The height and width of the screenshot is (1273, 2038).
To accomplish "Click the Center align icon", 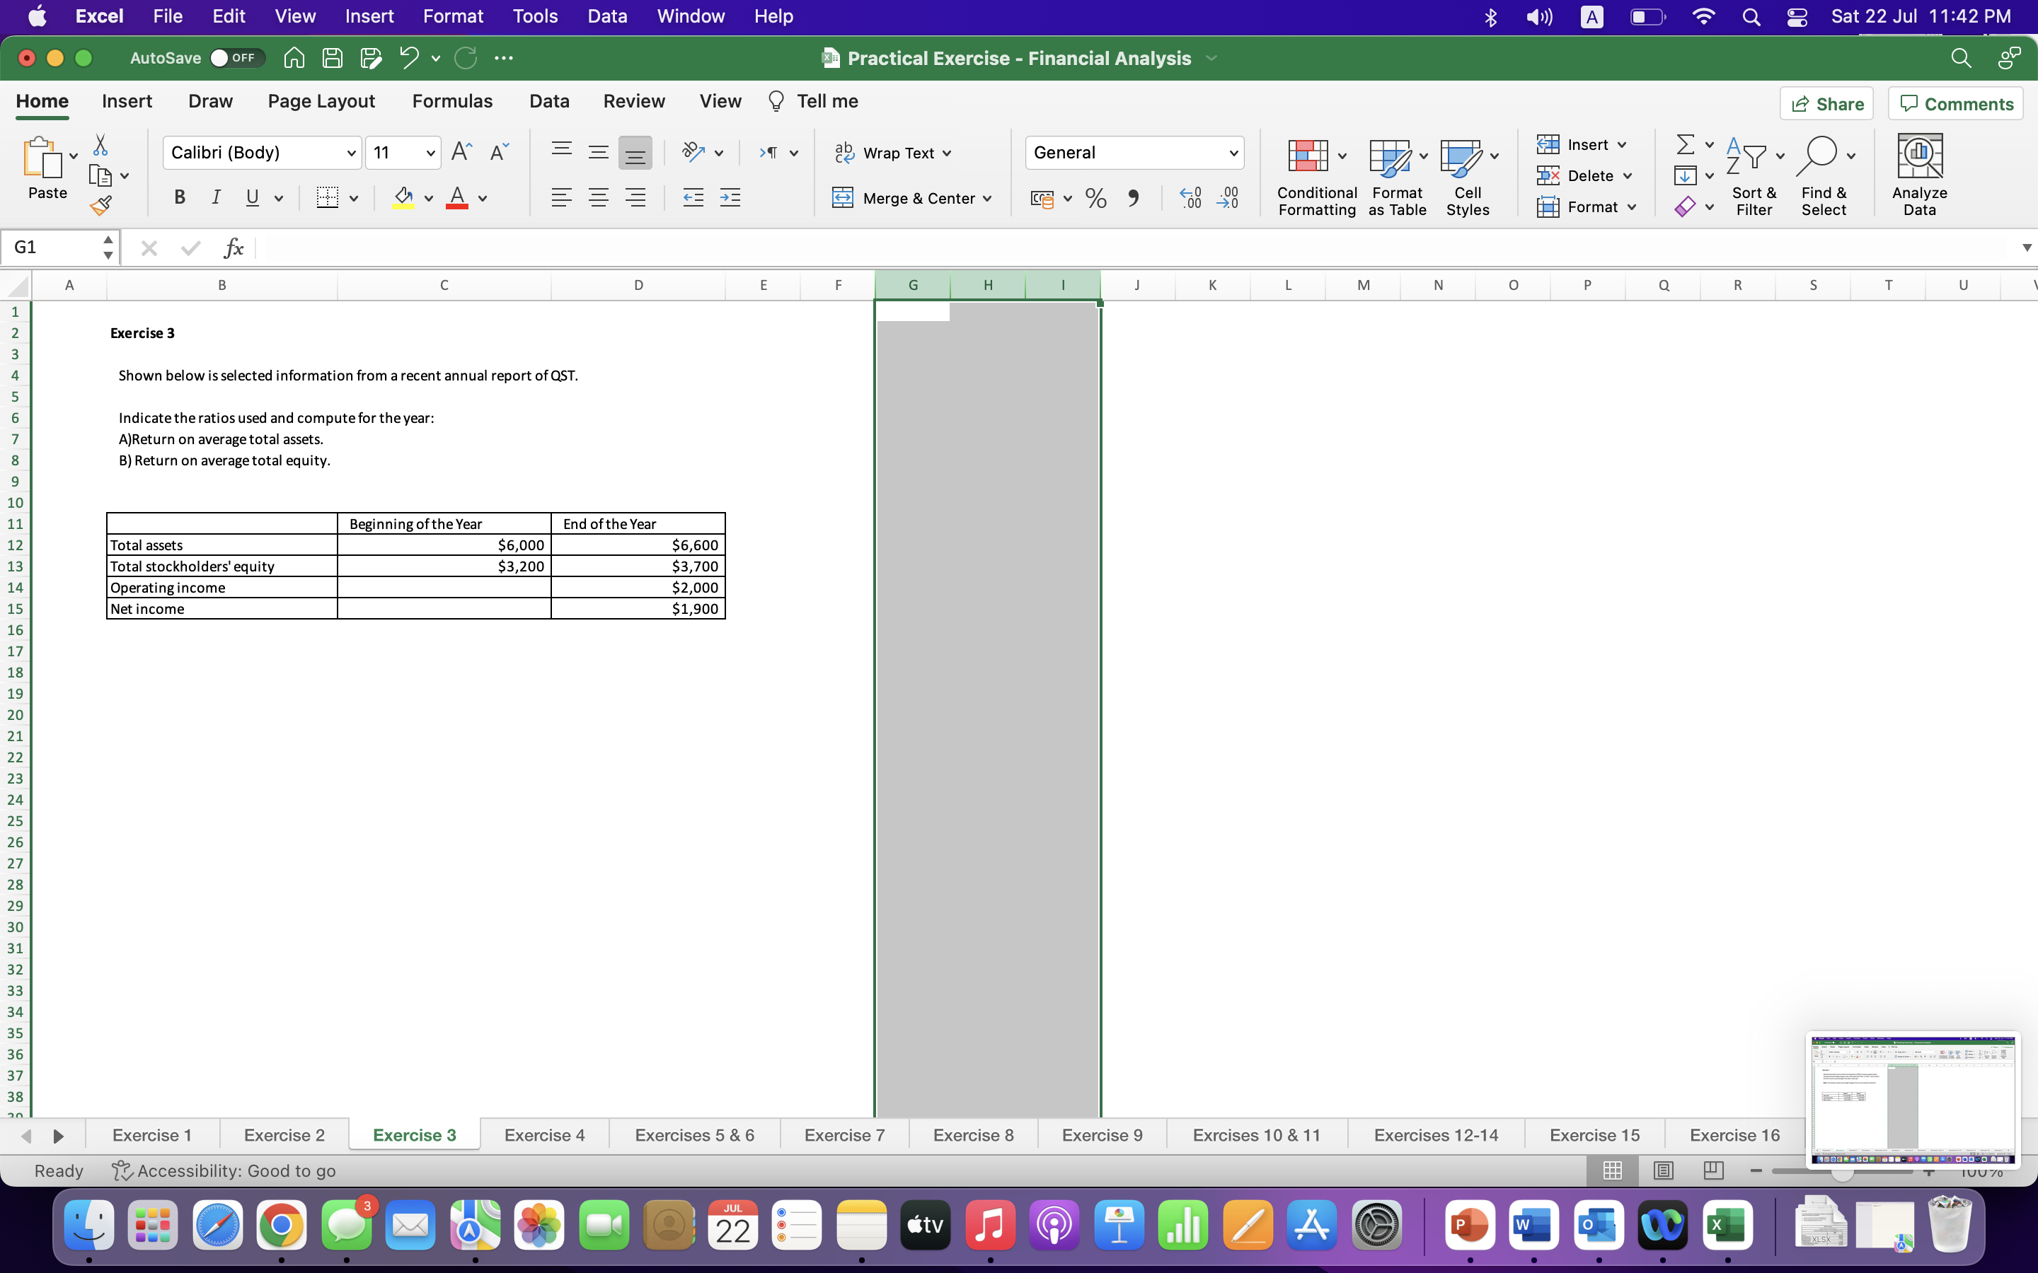I will (598, 199).
